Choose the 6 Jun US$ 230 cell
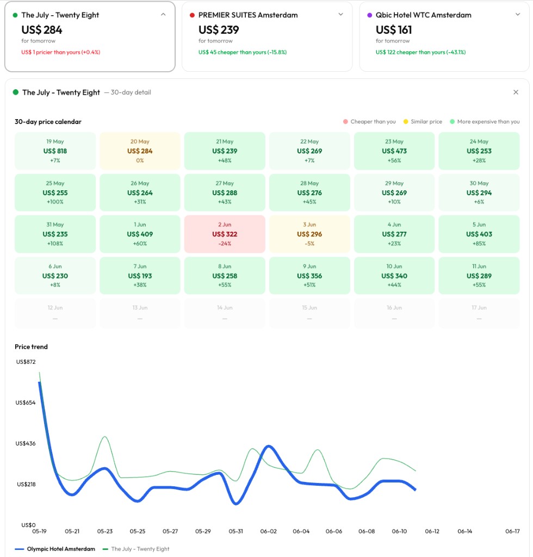Image resolution: width=533 pixels, height=557 pixels. click(x=55, y=276)
